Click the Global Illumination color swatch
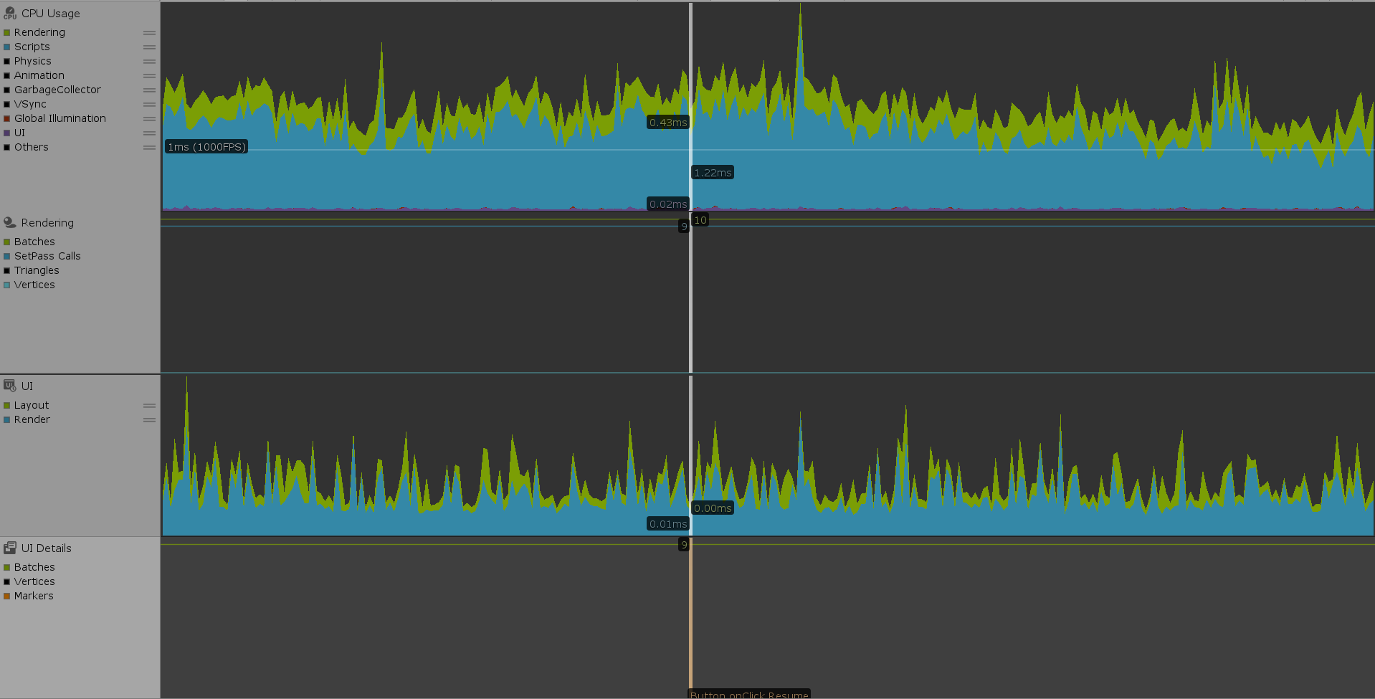This screenshot has width=1375, height=699. [7, 119]
